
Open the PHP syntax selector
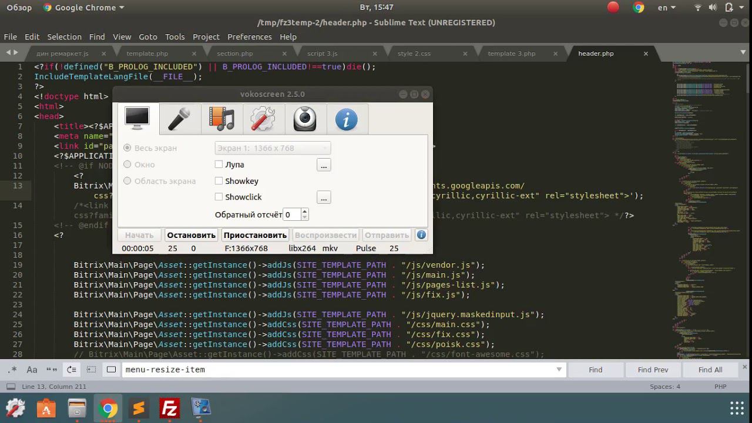coord(720,387)
